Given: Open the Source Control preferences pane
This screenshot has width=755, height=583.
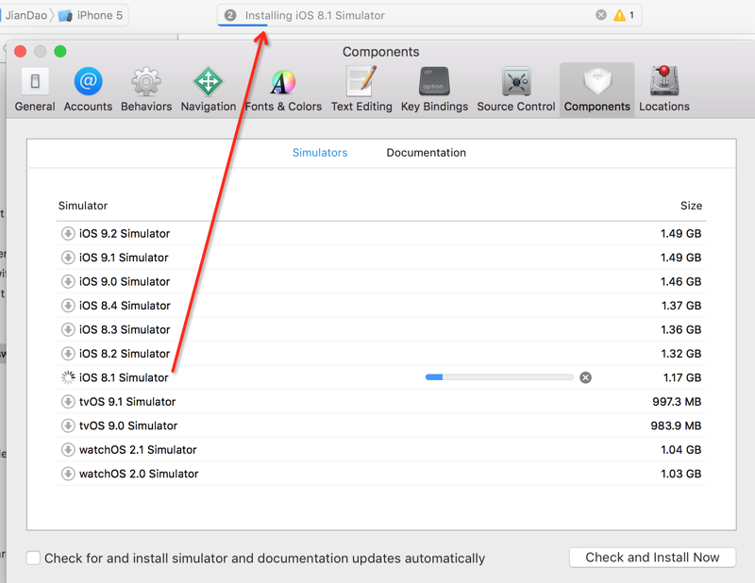Looking at the screenshot, I should coord(516,90).
